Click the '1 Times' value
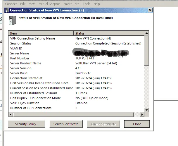Image resolution: width=178 pixels, height=146 pixels. click(81, 93)
